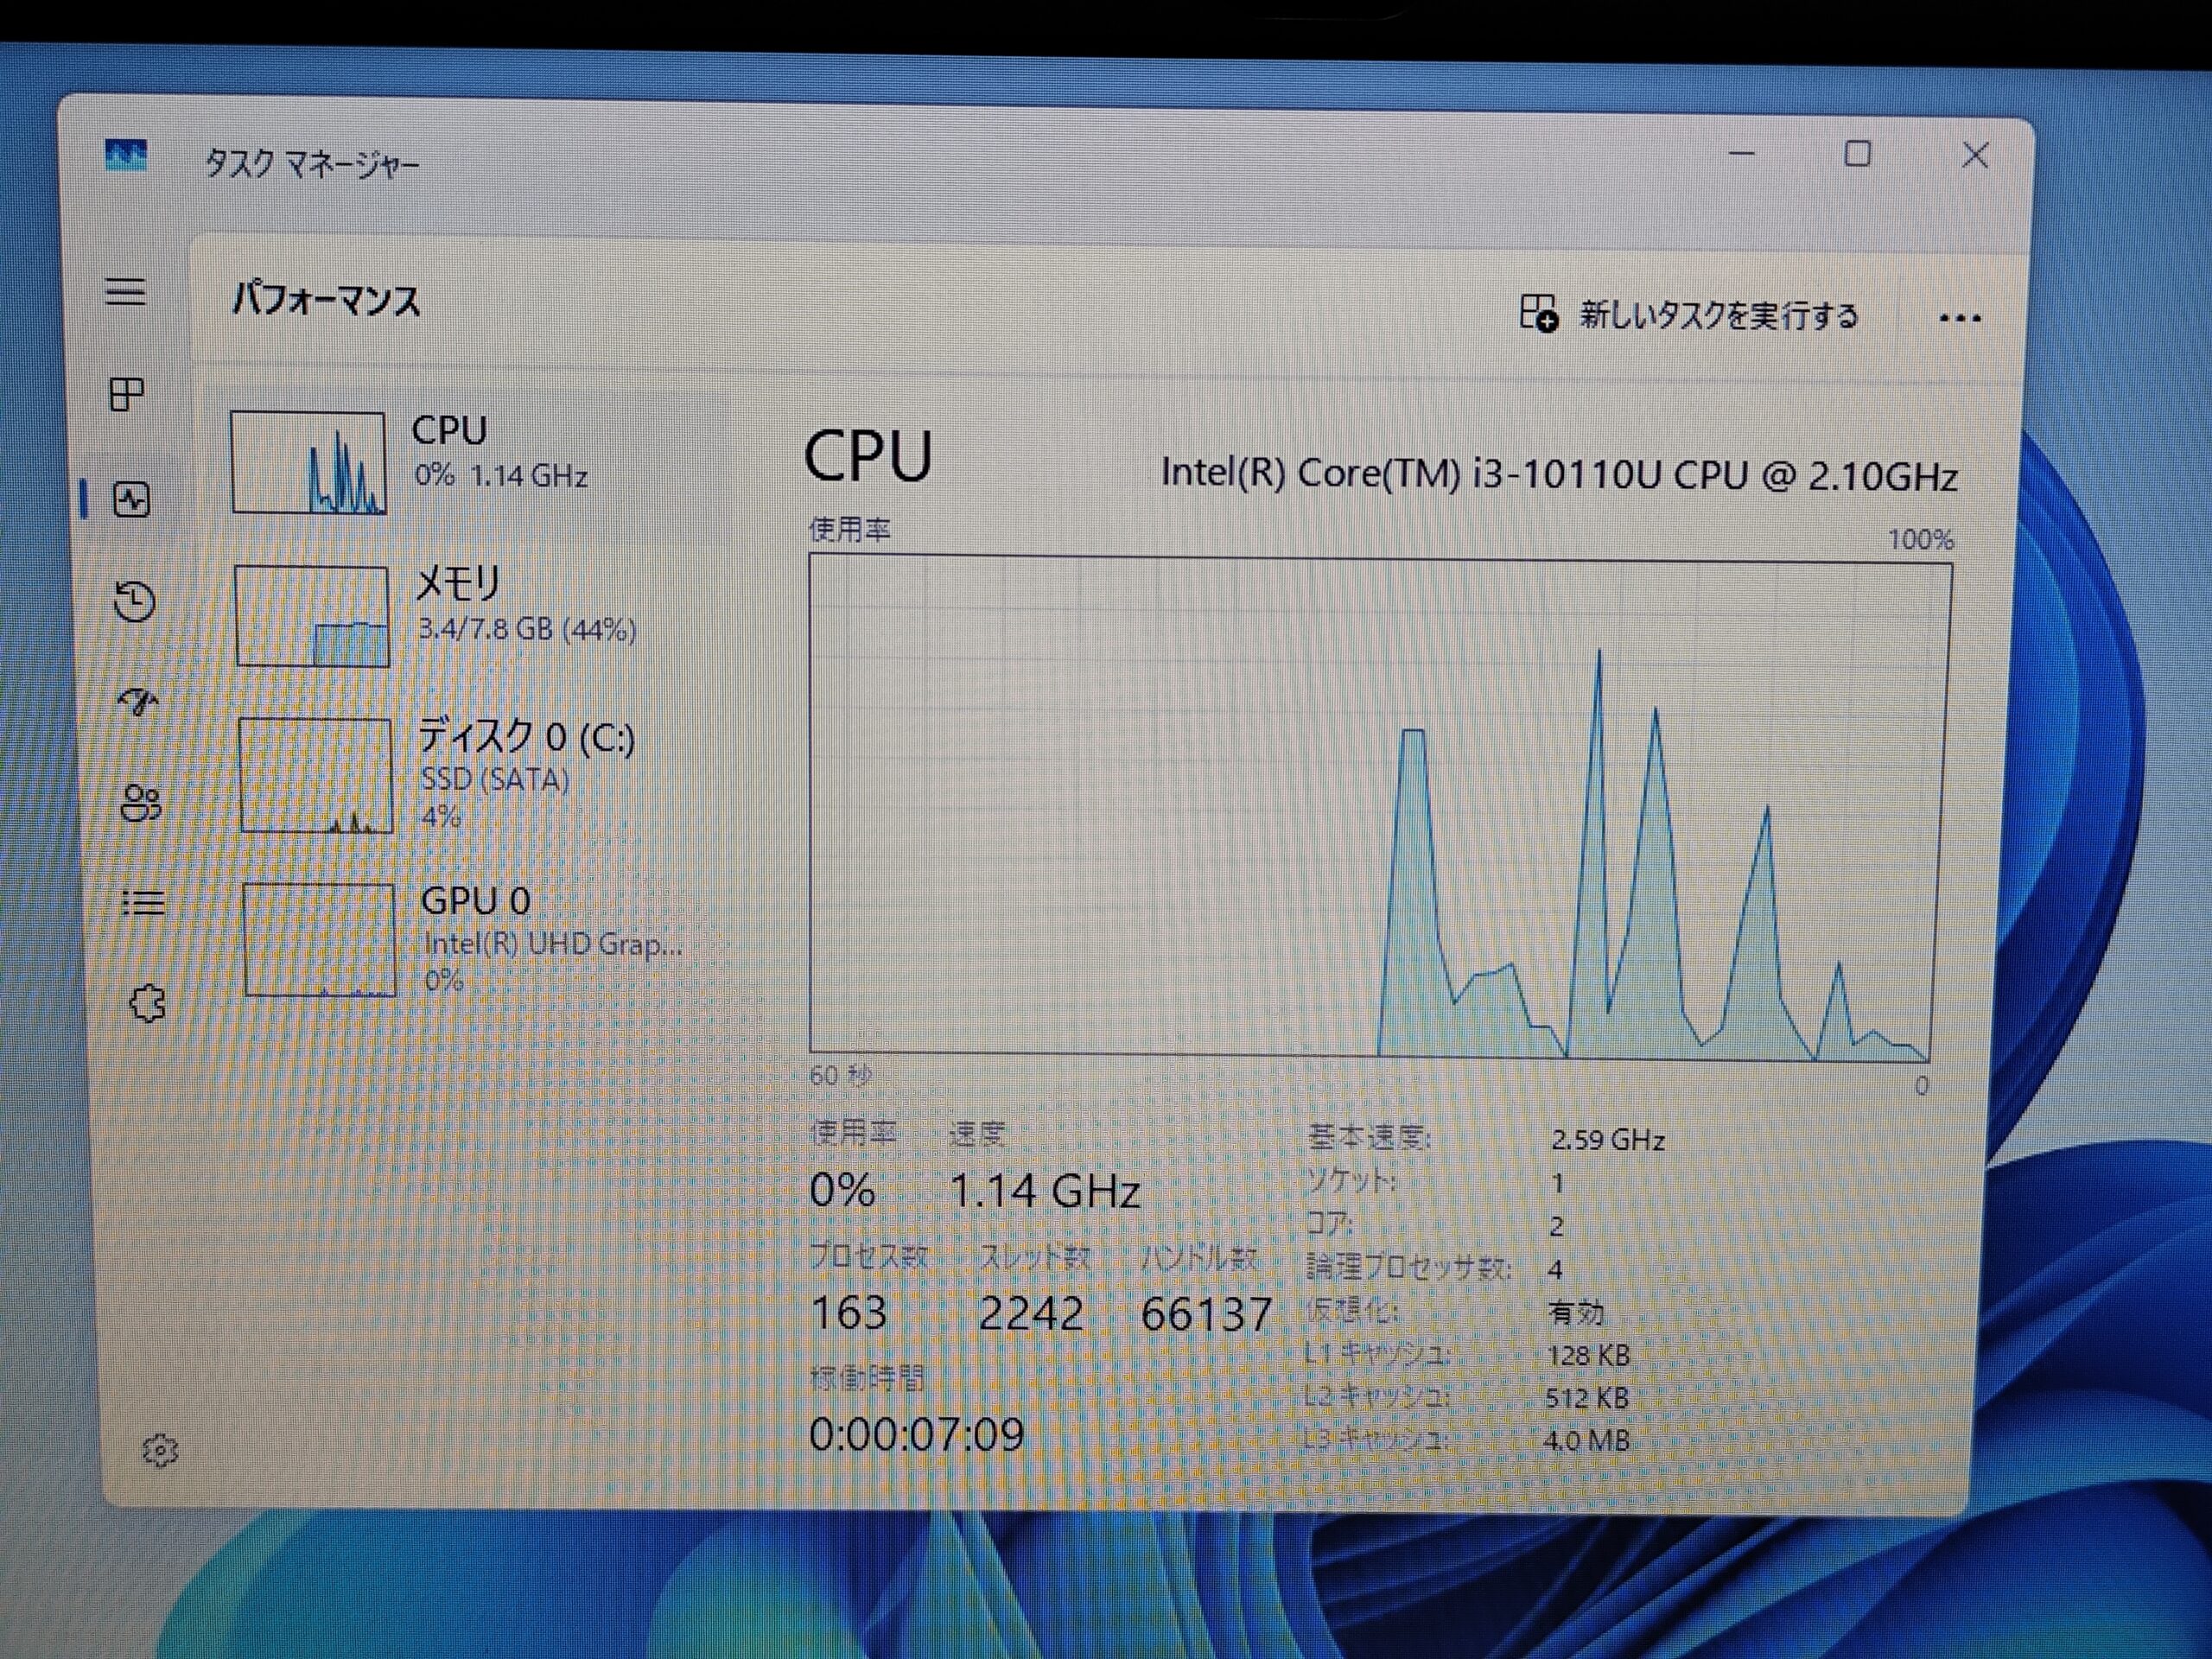Minimize the Task Manager window
This screenshot has width=2212, height=1659.
(x=1742, y=154)
